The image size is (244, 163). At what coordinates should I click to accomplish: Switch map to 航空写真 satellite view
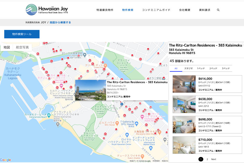pyautogui.click(x=22, y=47)
